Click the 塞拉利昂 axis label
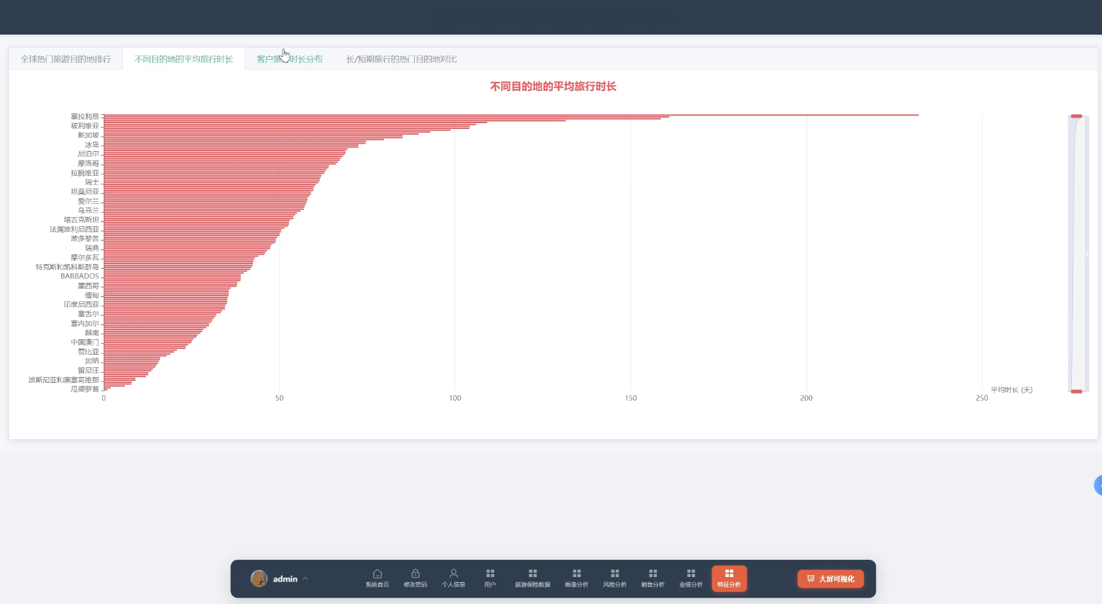This screenshot has width=1102, height=604. (85, 117)
